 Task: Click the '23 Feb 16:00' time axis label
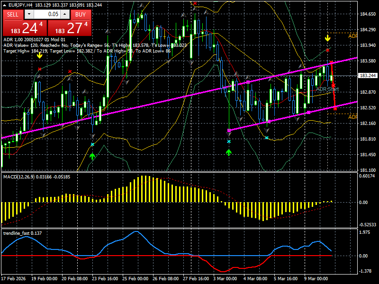tap(105, 279)
